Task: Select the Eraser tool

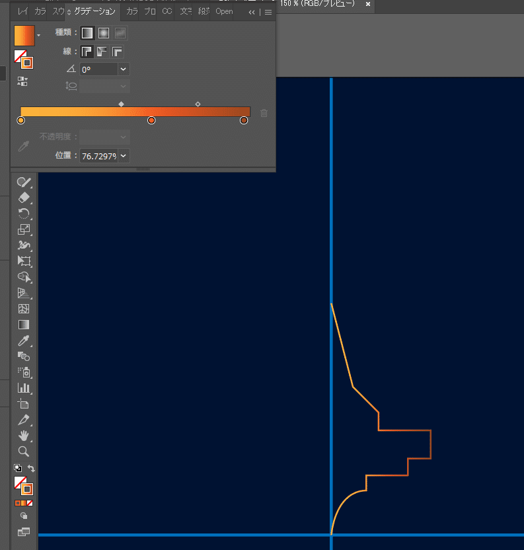Action: click(x=24, y=198)
